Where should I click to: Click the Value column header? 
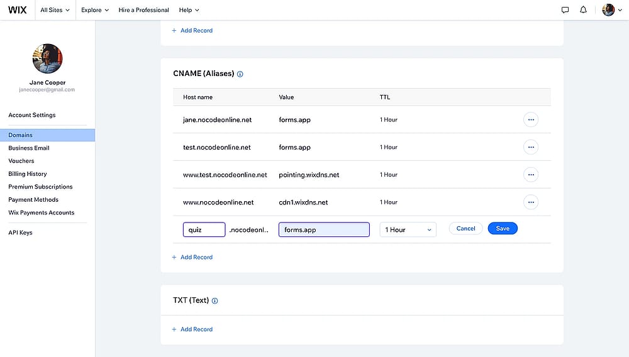[x=286, y=97]
